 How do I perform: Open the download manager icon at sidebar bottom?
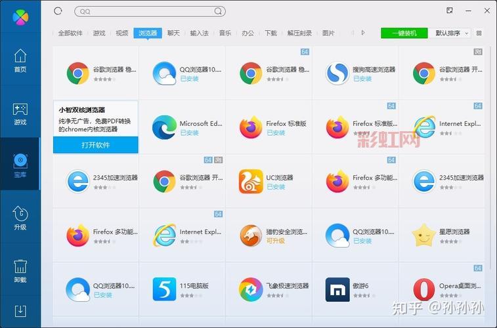click(20, 311)
